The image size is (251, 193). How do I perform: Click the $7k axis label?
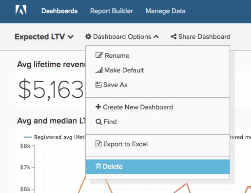25,167
